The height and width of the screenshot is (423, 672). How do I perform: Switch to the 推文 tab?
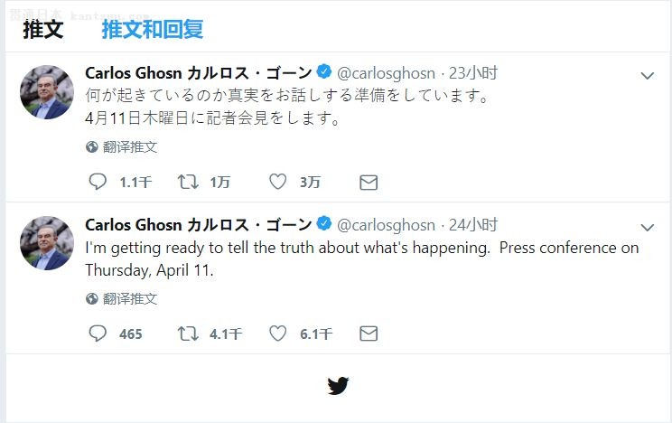pyautogui.click(x=42, y=29)
